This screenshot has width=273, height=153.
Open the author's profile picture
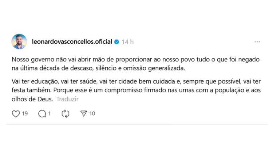pyautogui.click(x=19, y=42)
